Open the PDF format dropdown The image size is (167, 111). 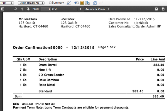tap(8, 2)
